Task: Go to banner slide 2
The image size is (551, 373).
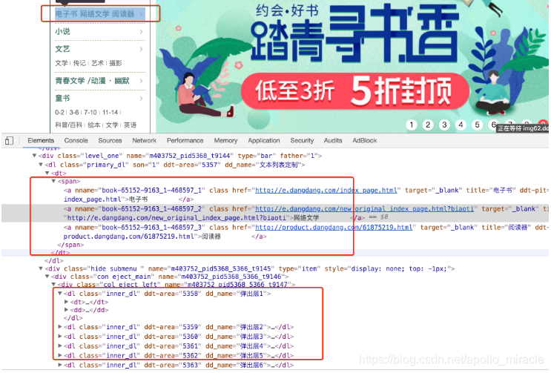Action: coord(428,125)
